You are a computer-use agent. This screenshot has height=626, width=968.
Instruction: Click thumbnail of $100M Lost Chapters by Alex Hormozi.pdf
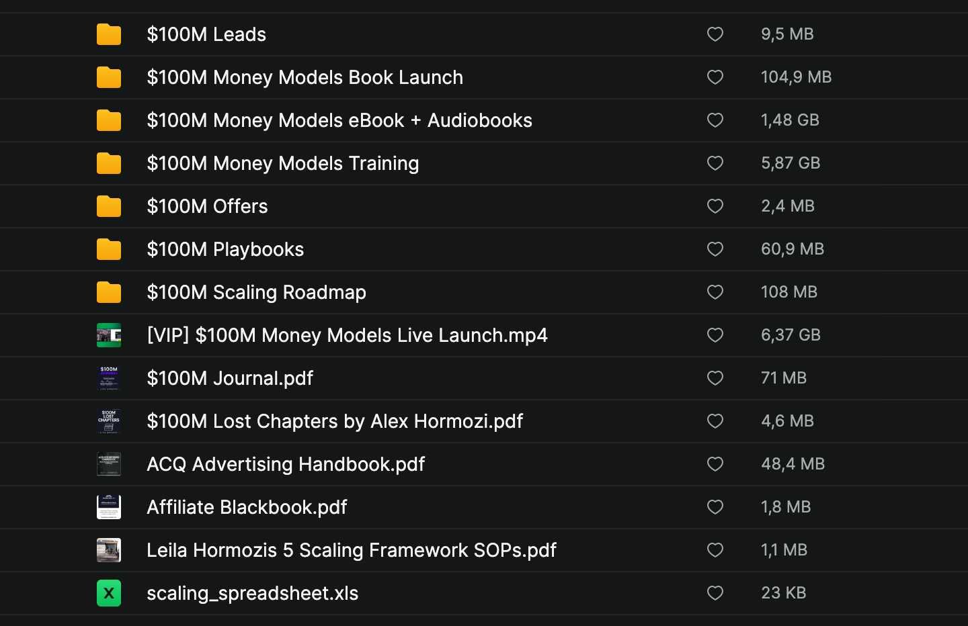click(109, 421)
